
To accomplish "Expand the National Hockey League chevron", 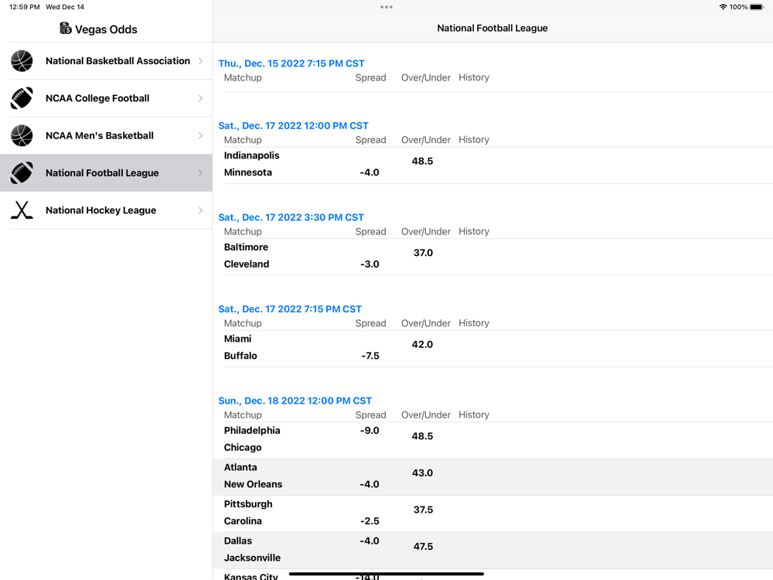I will [x=201, y=210].
